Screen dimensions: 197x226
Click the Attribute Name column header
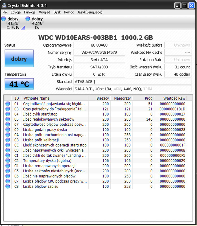[55, 98]
